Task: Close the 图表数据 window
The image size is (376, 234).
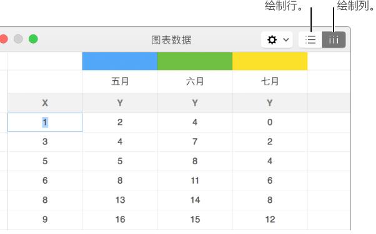Action: click(x=3, y=39)
